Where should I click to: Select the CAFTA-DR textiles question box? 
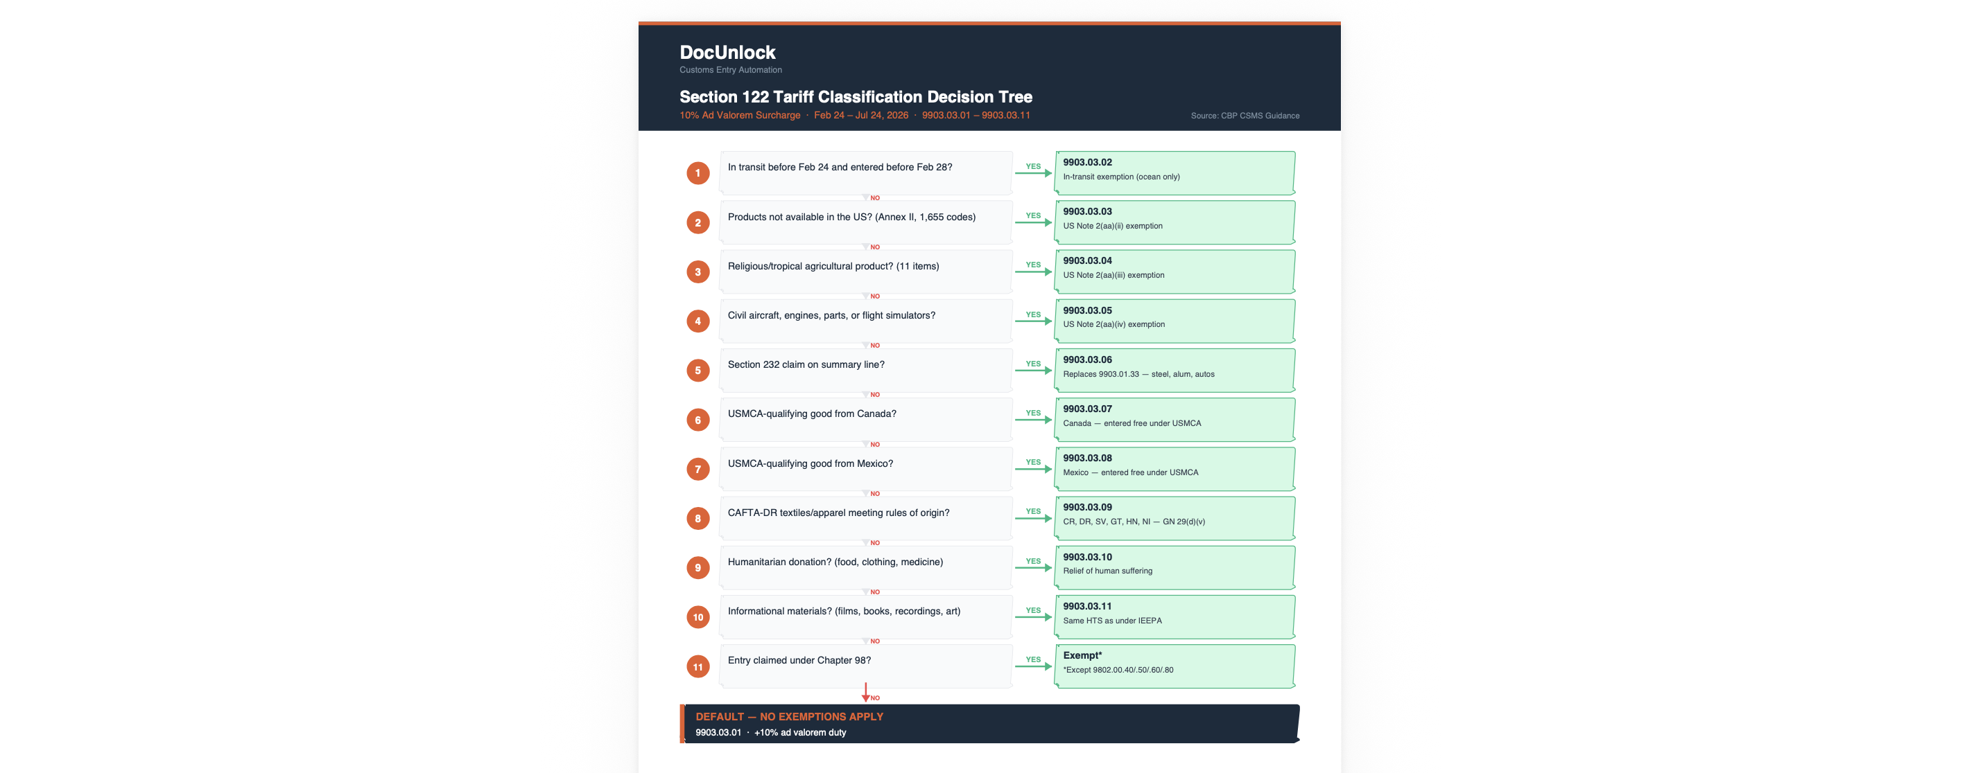(x=865, y=518)
